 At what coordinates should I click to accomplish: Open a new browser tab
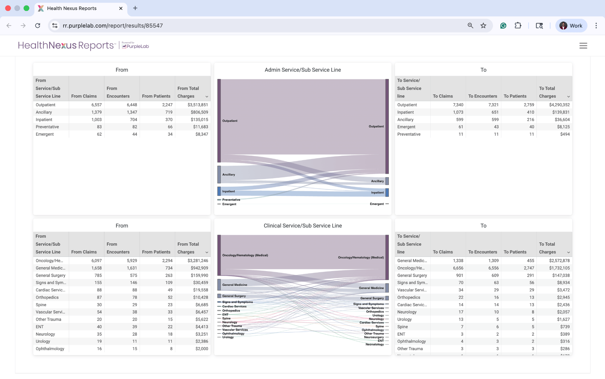coord(135,8)
